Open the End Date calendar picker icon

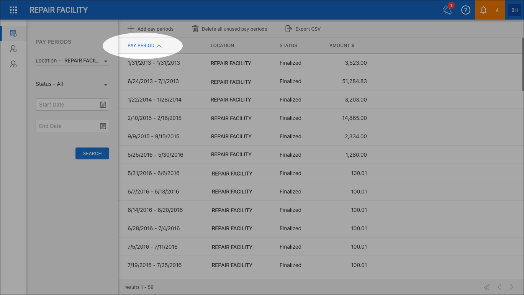(x=103, y=126)
